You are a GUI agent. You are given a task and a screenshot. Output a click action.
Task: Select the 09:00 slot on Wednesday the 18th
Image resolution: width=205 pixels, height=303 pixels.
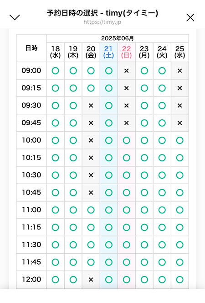point(55,71)
